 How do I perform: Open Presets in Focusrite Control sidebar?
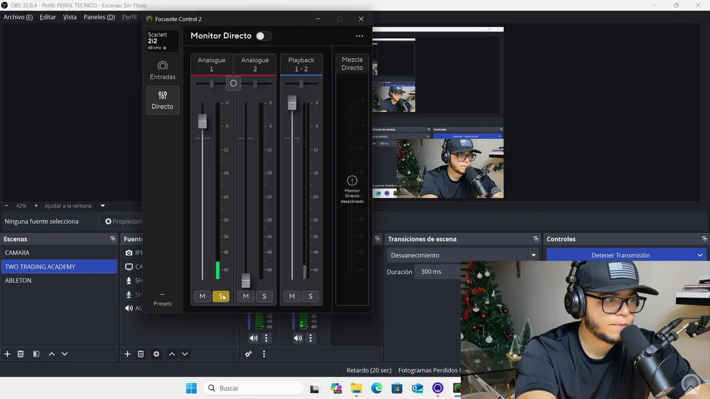pos(163,300)
